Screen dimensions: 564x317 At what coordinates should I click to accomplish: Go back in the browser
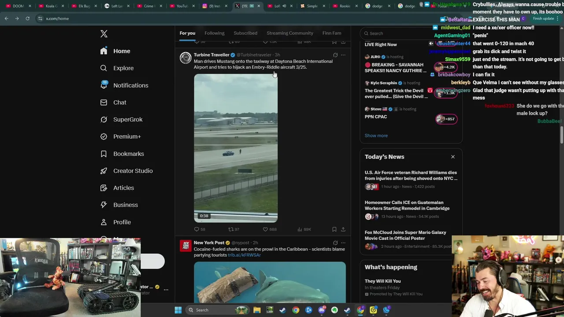6,18
